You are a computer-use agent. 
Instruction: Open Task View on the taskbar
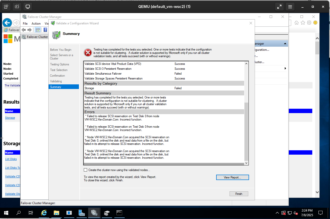31,213
